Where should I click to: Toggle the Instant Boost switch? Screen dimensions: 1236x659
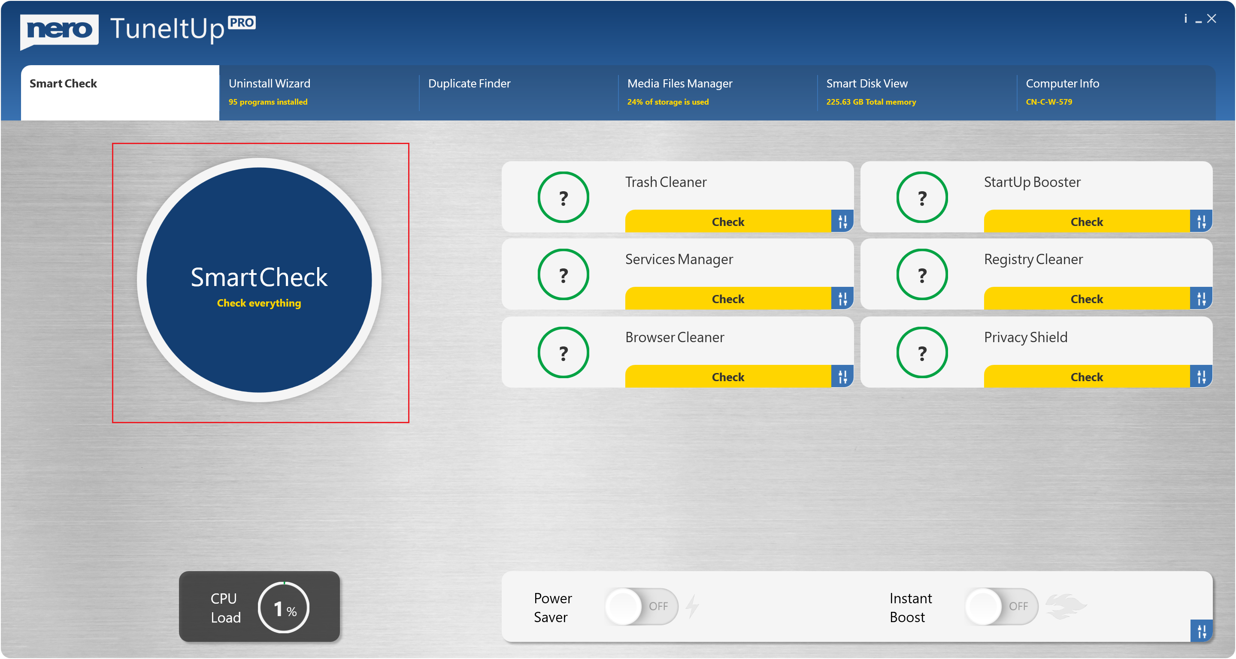pos(1001,606)
